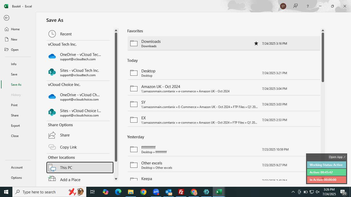Click the In Active: 00:00:00 timer

(x=326, y=180)
